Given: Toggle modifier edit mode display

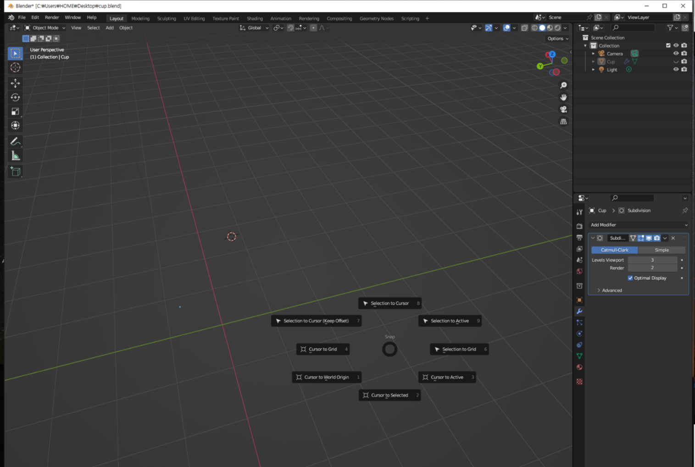Looking at the screenshot, I should pyautogui.click(x=641, y=238).
